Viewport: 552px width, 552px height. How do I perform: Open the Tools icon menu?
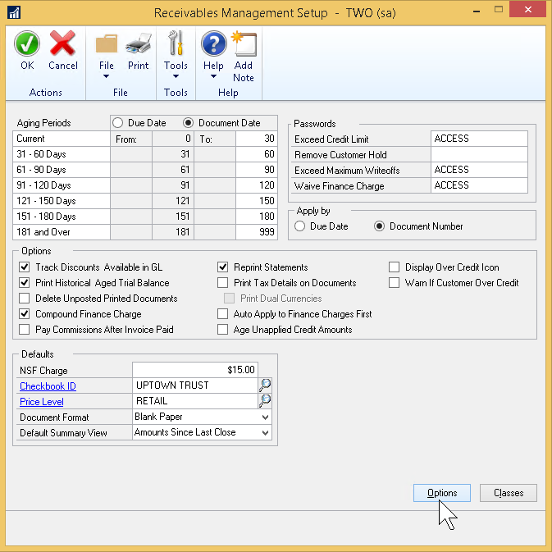point(176,44)
